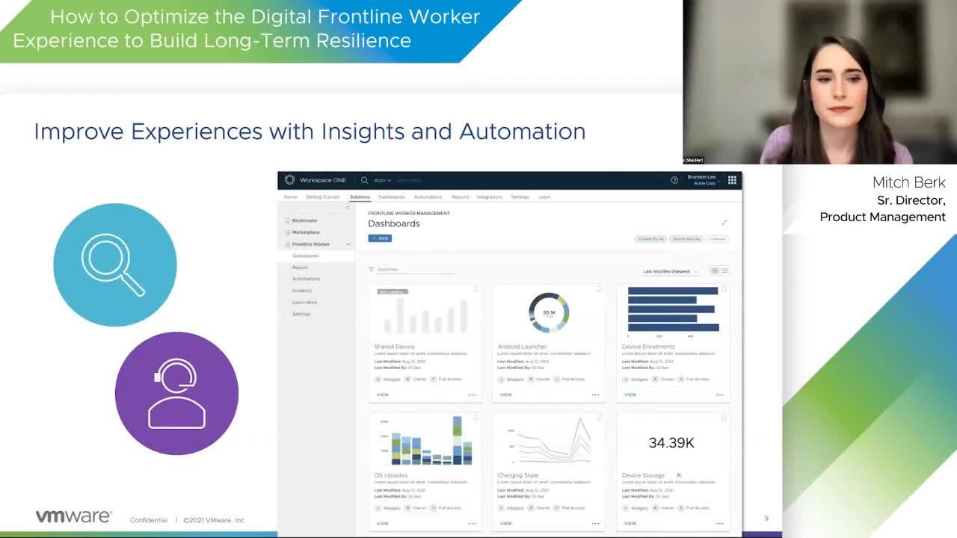
Task: Switch to the Automations tab
Action: (428, 197)
